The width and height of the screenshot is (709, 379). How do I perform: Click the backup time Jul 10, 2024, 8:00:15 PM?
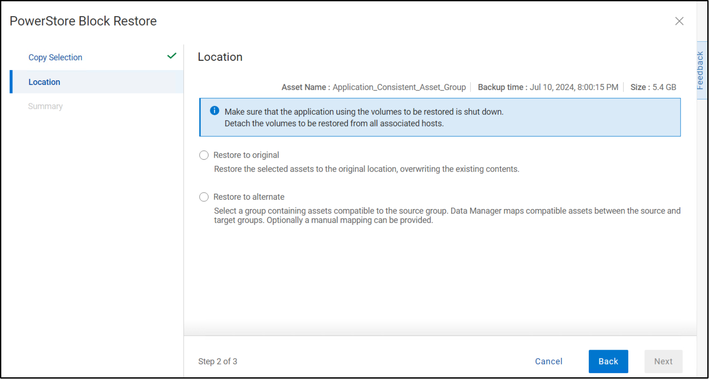click(x=574, y=87)
